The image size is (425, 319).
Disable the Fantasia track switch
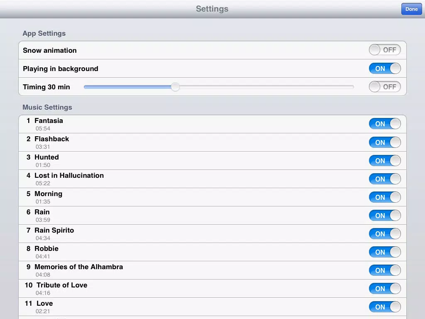pyautogui.click(x=385, y=124)
